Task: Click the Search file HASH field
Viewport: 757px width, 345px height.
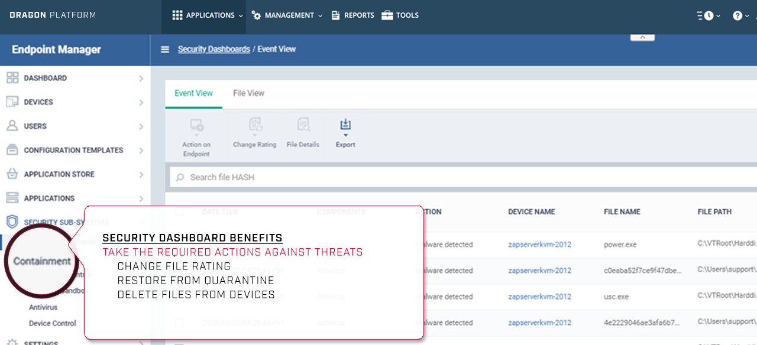Action: pyautogui.click(x=463, y=177)
